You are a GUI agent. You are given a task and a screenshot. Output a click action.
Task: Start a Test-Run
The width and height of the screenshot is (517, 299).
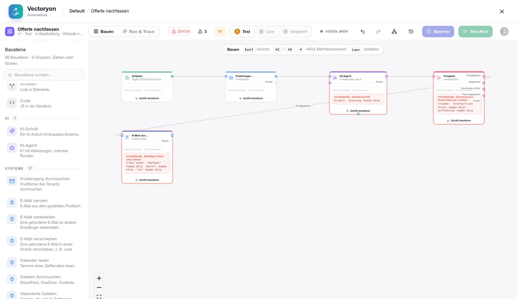pyautogui.click(x=475, y=31)
